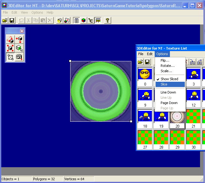The height and width of the screenshot is (183, 205).
Task: Click the Paste clipboard icon
Action: 43,20
